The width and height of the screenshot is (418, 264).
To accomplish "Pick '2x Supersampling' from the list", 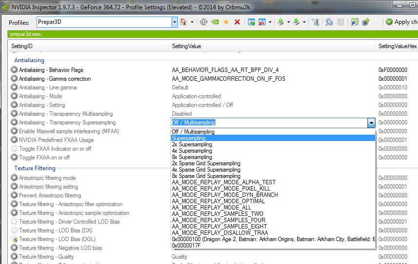I will (x=273, y=144).
